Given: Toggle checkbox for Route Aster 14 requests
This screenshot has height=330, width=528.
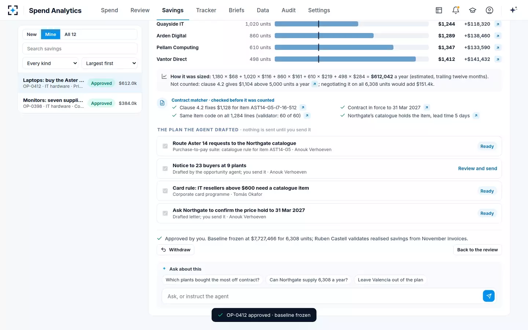Looking at the screenshot, I should click(165, 146).
